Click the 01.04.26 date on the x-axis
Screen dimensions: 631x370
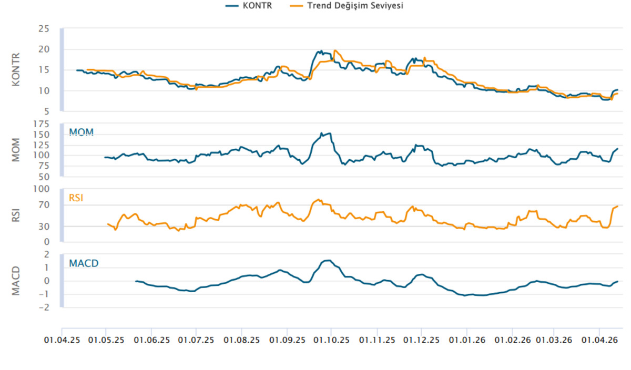coord(600,340)
